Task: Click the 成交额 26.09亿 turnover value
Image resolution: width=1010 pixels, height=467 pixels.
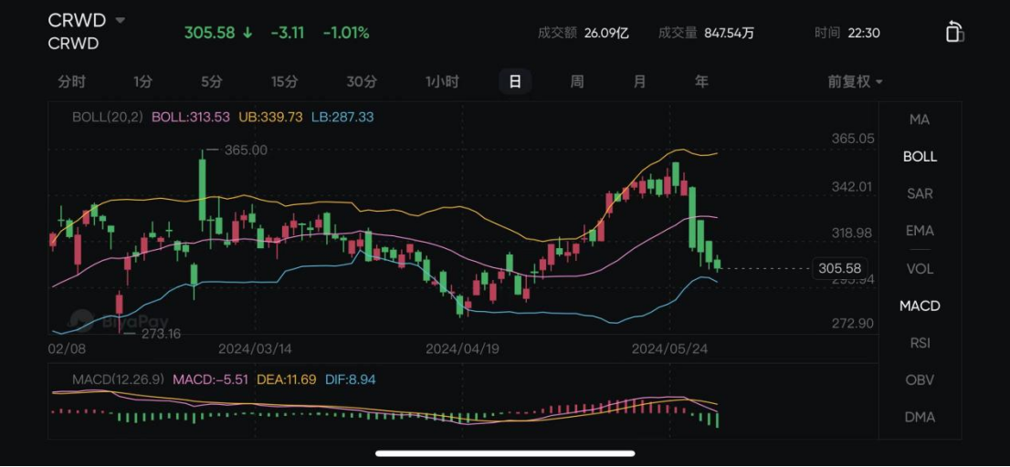Action: (x=583, y=33)
